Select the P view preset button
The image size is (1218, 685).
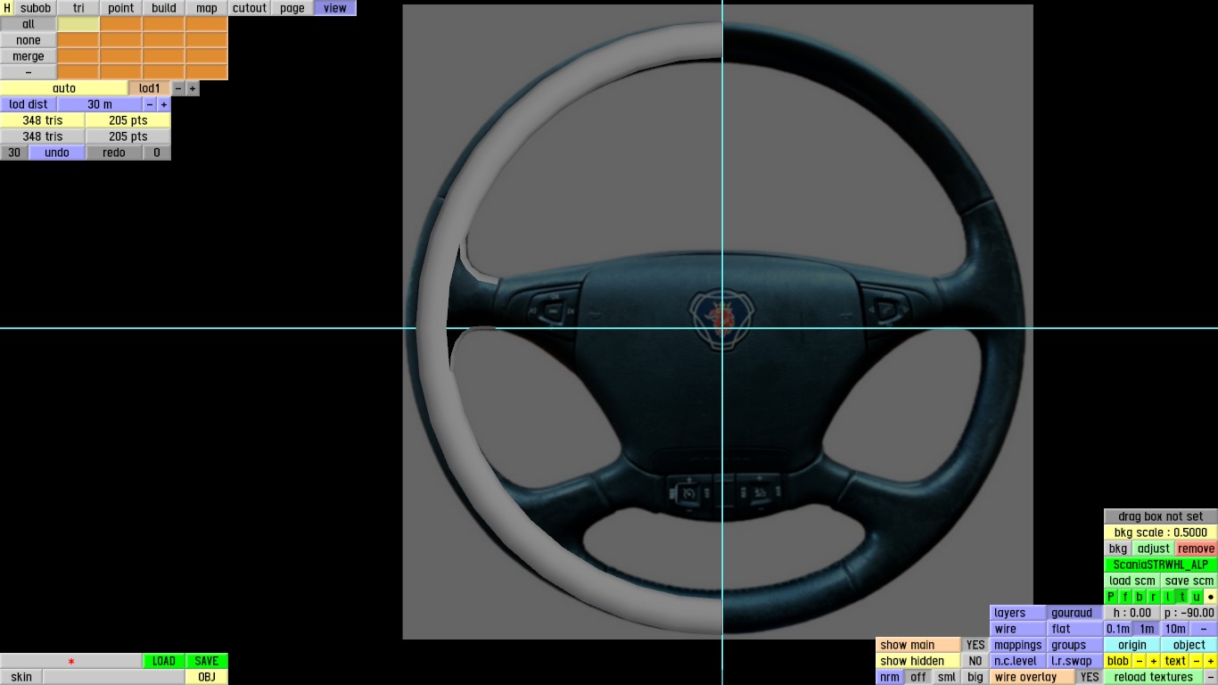(x=1111, y=597)
